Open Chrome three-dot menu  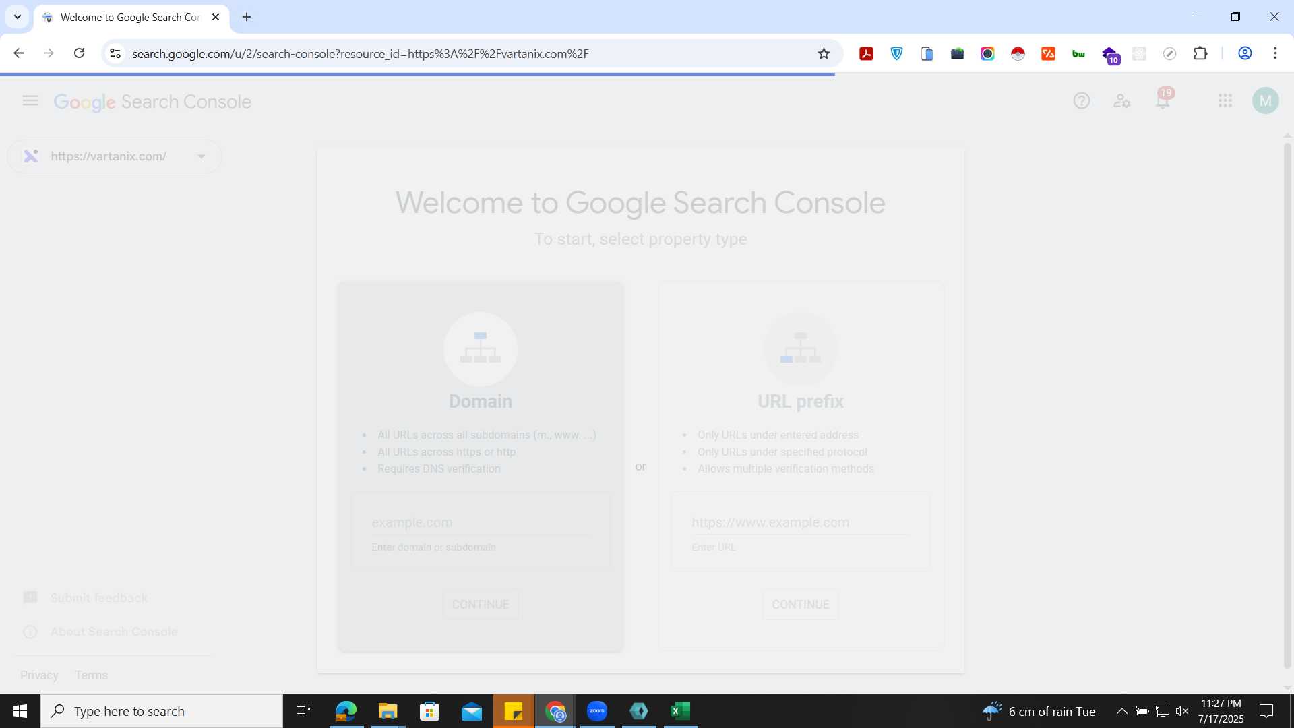click(1275, 53)
